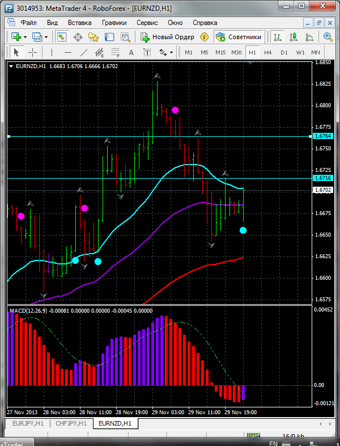340x446 pixels.
Task: Select the horizontal line tool
Action: point(68,52)
